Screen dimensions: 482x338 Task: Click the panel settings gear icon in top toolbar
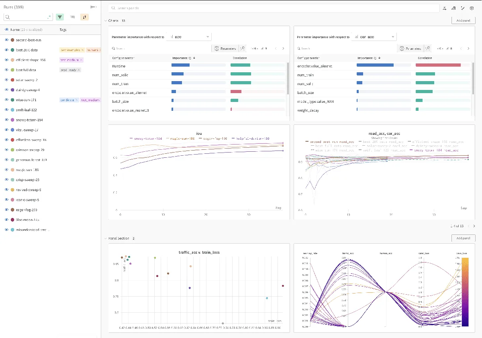point(472,8)
